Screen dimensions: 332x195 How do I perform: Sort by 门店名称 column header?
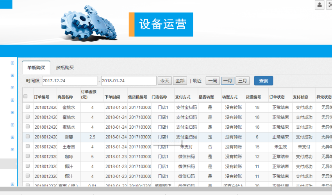click(x=159, y=97)
